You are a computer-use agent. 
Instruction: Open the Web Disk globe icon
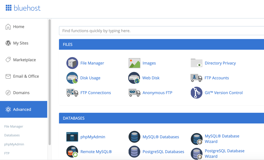click(x=134, y=78)
